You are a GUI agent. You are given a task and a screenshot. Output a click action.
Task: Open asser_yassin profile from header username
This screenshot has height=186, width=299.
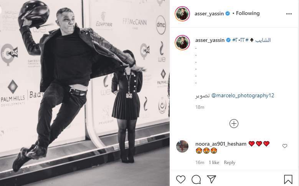209,13
